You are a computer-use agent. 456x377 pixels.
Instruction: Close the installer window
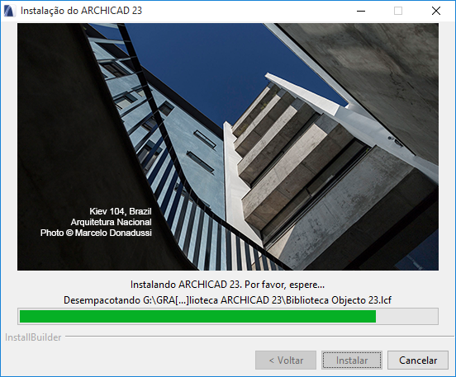[436, 11]
